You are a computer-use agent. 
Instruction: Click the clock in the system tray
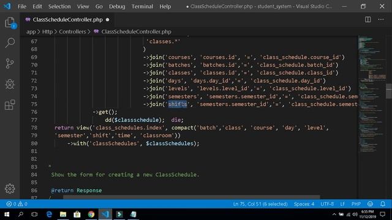(x=367, y=215)
